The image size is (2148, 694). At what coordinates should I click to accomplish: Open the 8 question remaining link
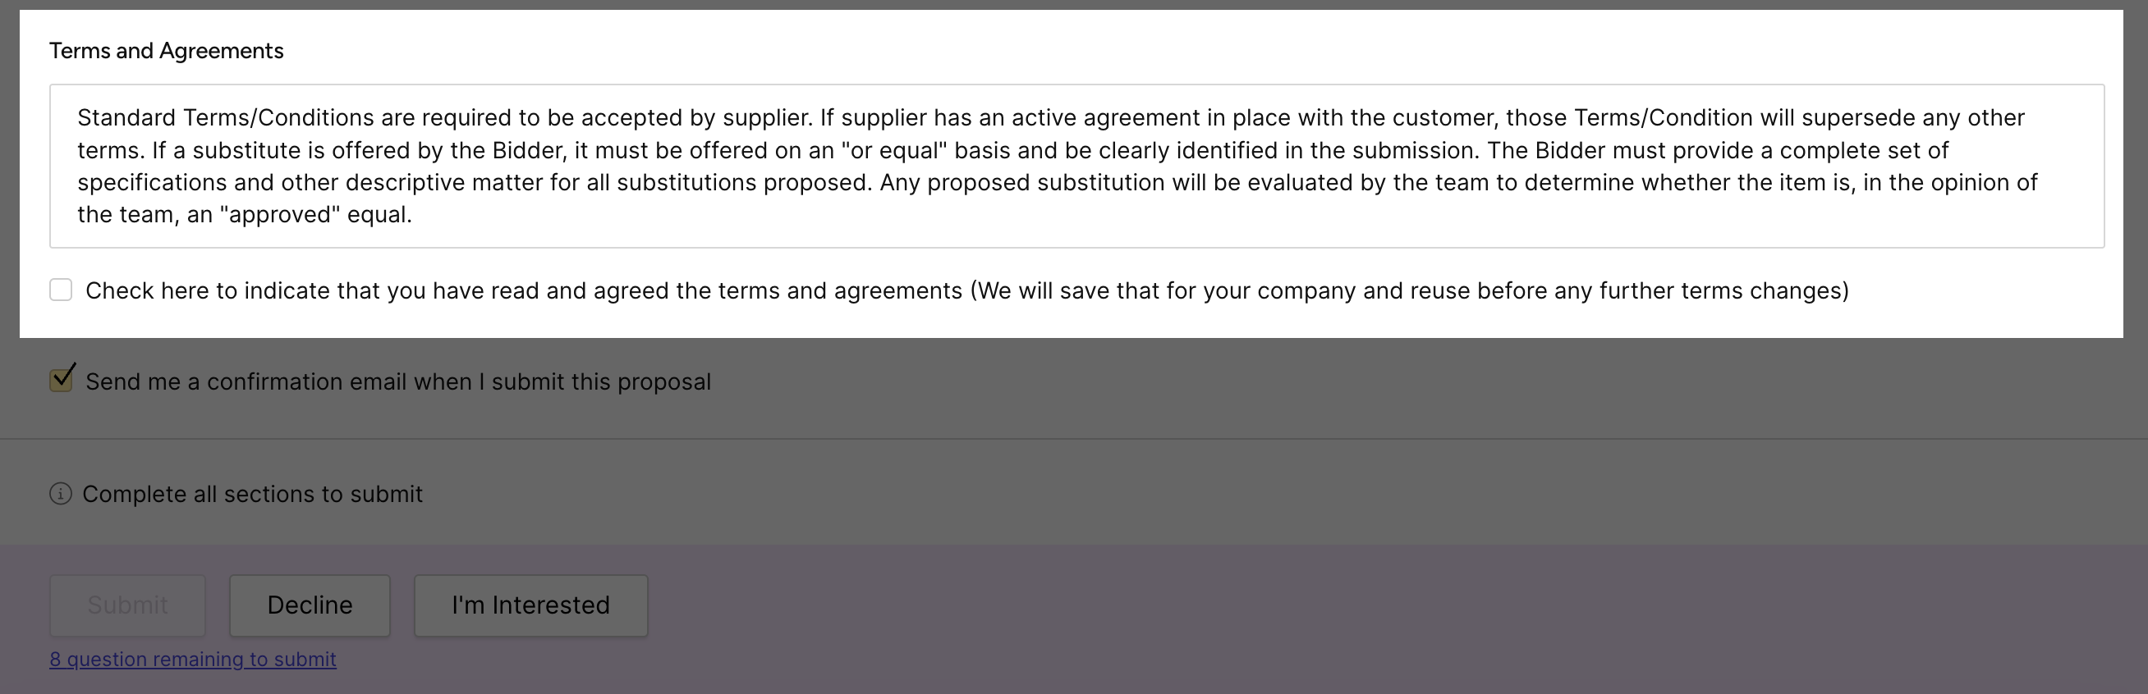pyautogui.click(x=193, y=659)
